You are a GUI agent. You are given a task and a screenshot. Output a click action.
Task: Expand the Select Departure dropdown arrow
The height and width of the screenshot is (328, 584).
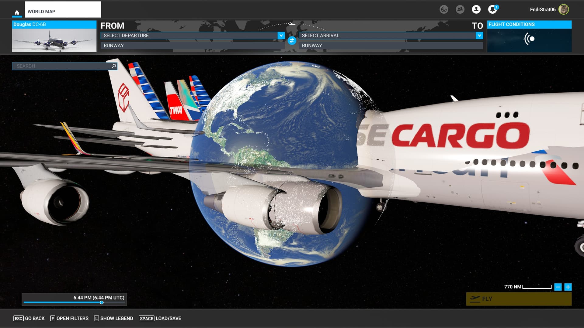(281, 36)
